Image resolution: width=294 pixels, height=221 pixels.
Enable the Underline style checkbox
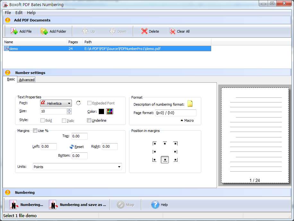click(x=89, y=120)
